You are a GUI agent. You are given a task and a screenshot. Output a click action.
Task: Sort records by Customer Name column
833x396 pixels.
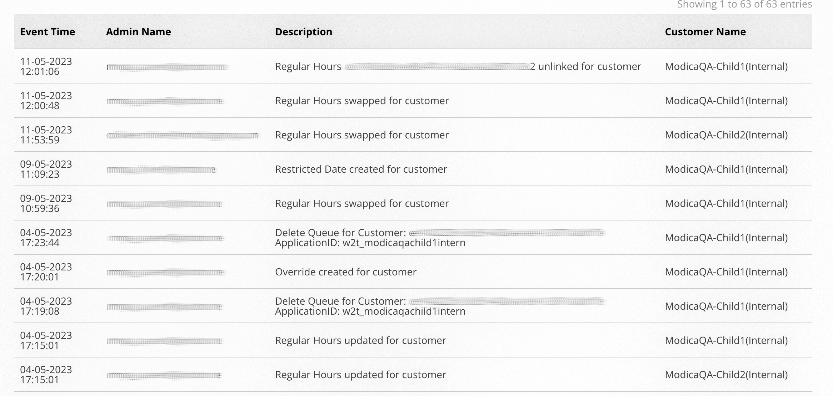click(705, 31)
